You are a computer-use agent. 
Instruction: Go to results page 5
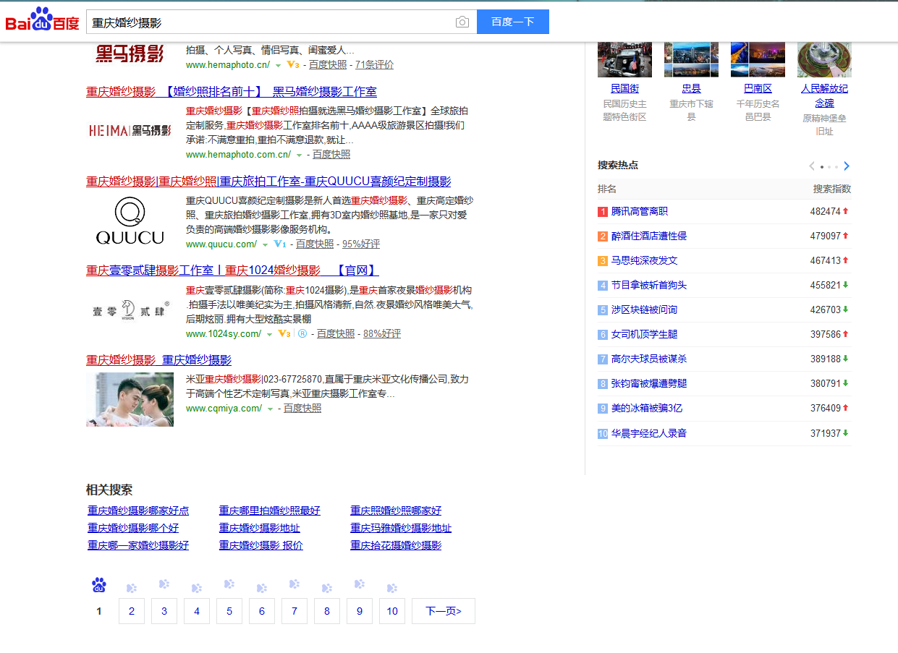pyautogui.click(x=229, y=611)
